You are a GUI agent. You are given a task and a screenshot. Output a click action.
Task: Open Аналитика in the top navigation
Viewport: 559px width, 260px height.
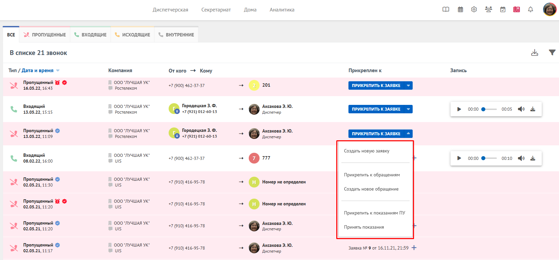(282, 10)
